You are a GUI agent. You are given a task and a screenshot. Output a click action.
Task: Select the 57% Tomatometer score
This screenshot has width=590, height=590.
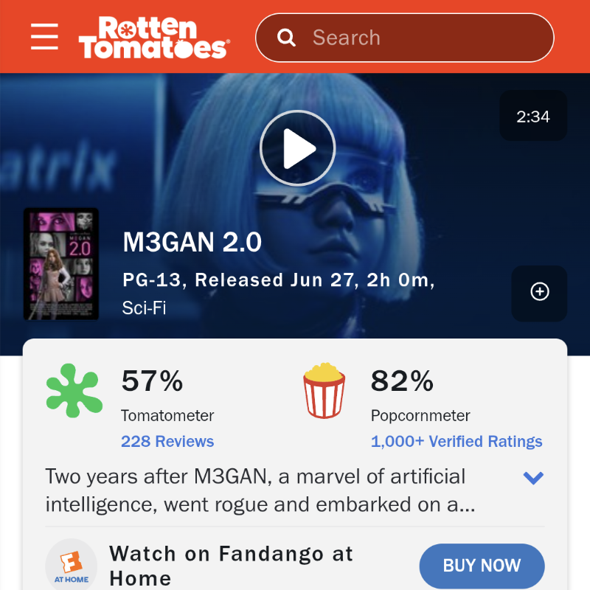click(153, 381)
